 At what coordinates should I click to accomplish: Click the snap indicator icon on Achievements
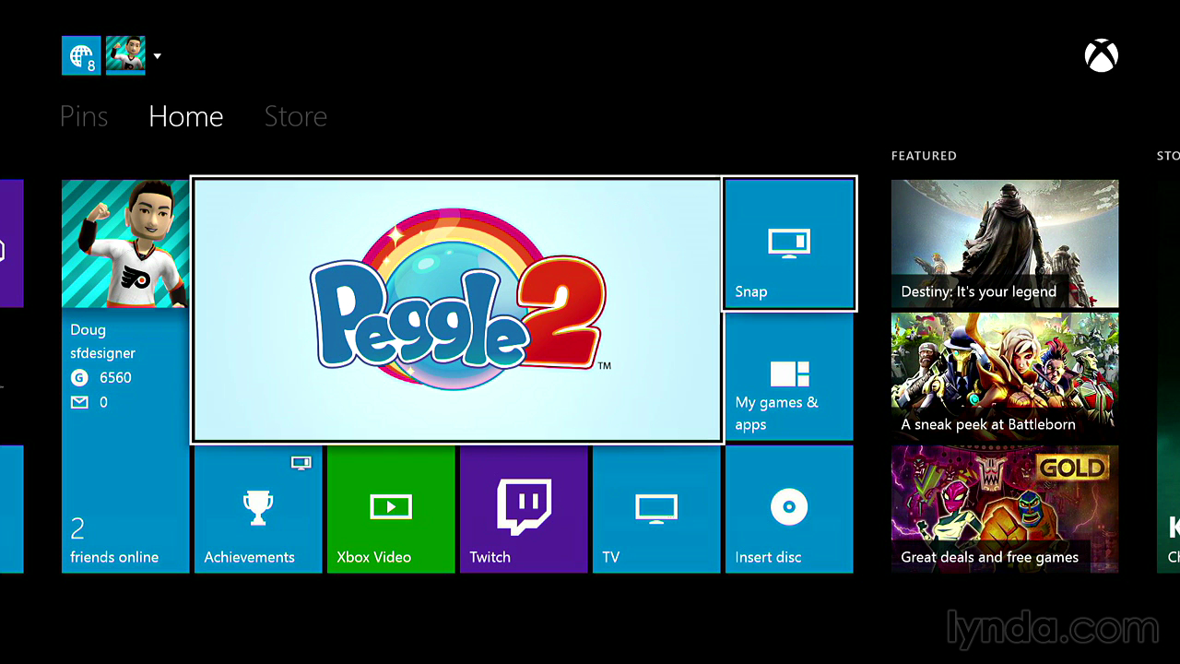tap(301, 462)
